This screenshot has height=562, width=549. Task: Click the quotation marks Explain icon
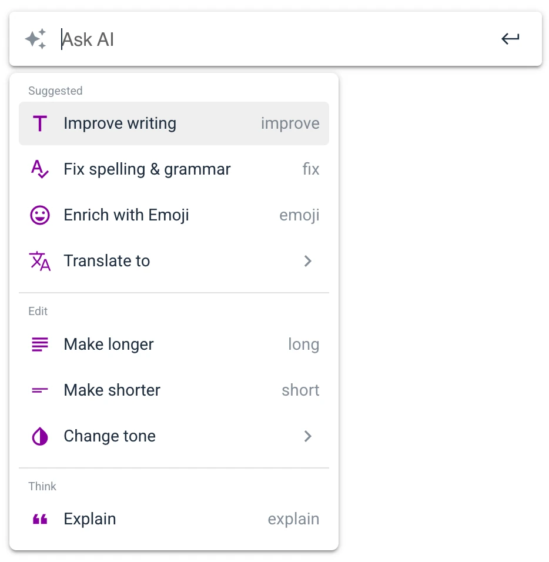tap(40, 519)
